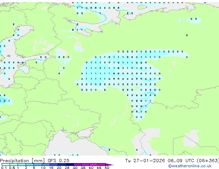This screenshot has width=219, height=169.
Task: Pick the 20–25 mm legend swatch
Action: [x=62, y=165]
